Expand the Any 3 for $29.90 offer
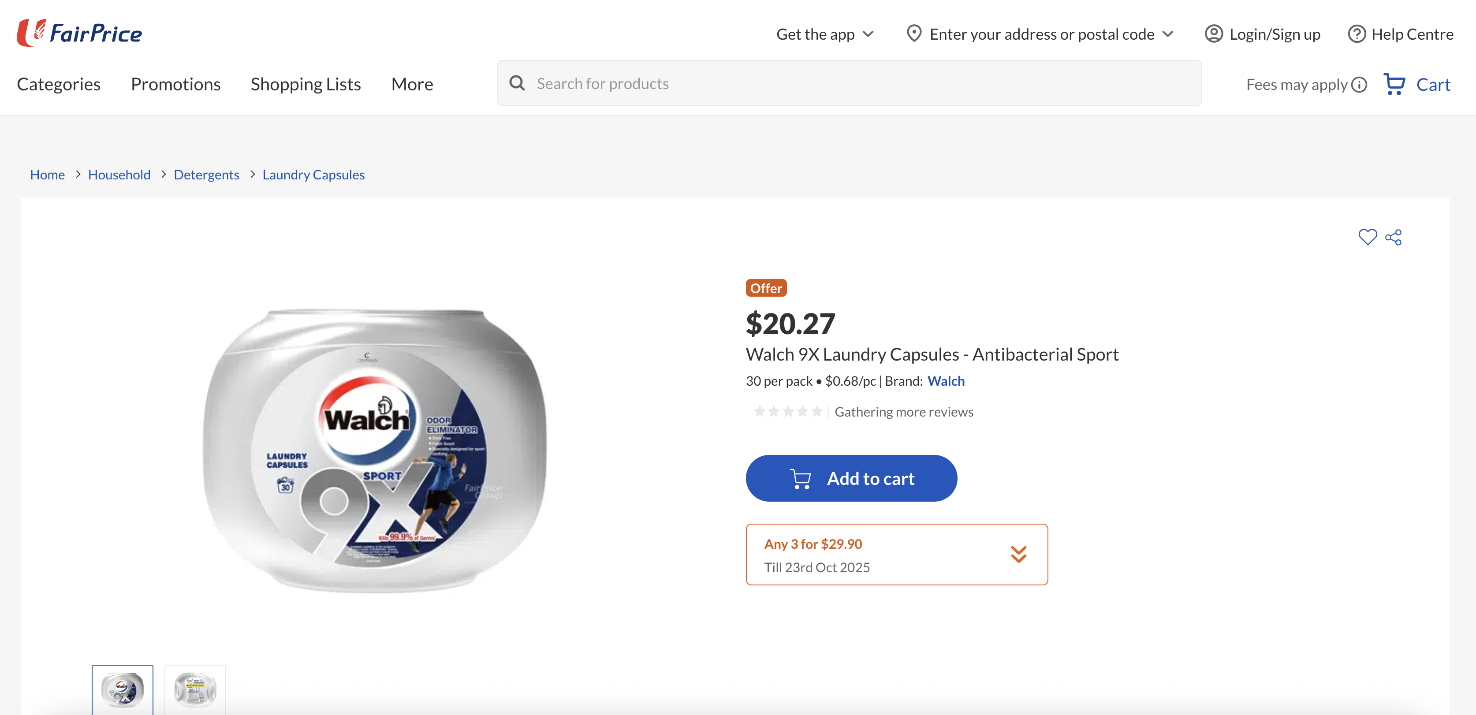Screen dimensions: 1476x715 [1018, 554]
